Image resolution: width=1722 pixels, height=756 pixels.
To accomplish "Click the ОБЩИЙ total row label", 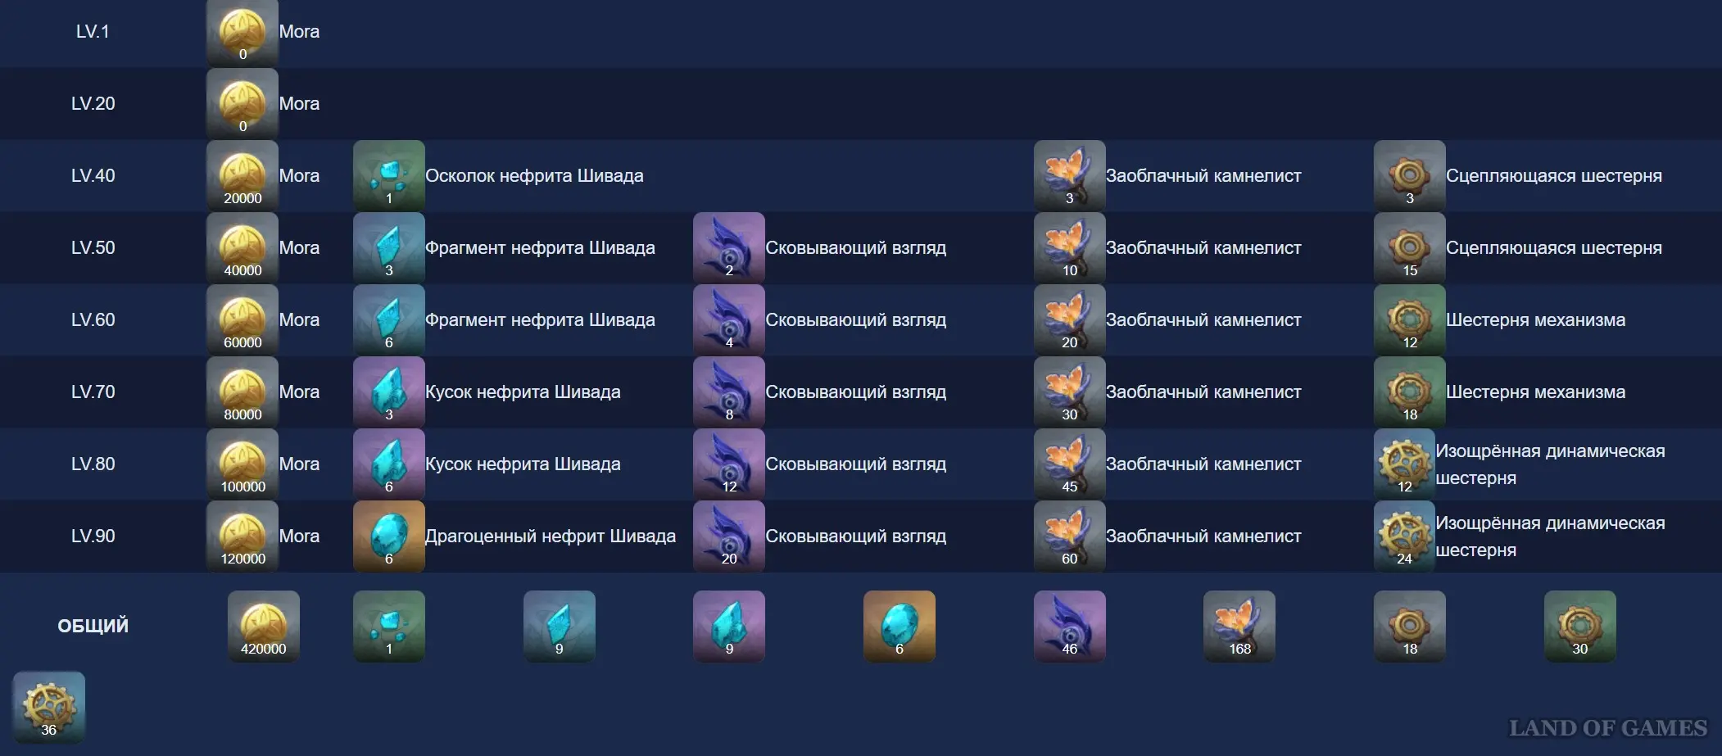I will click(x=93, y=626).
